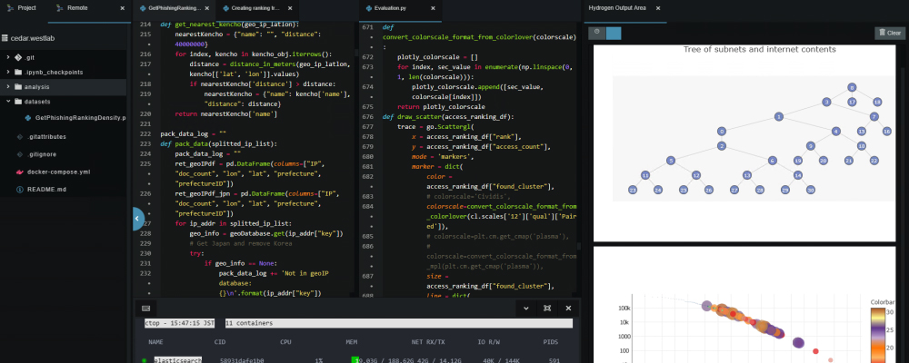Screen dimensions: 909x363
Task: Click the .ipynb_checkpoints folder icon
Action: [18, 72]
